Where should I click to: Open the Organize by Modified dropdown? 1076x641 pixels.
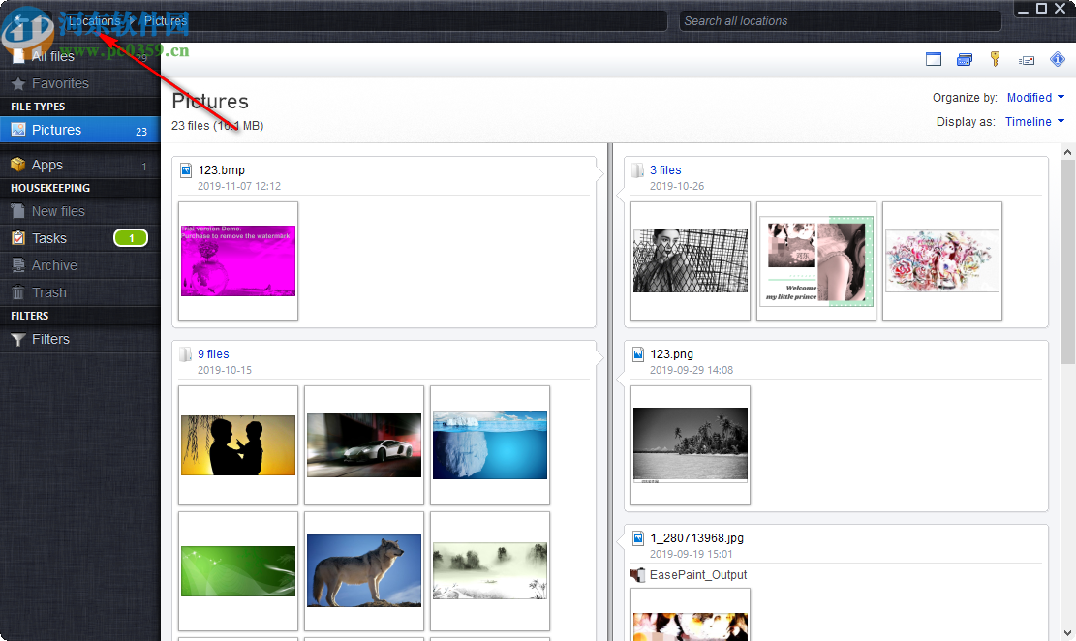coord(1034,98)
